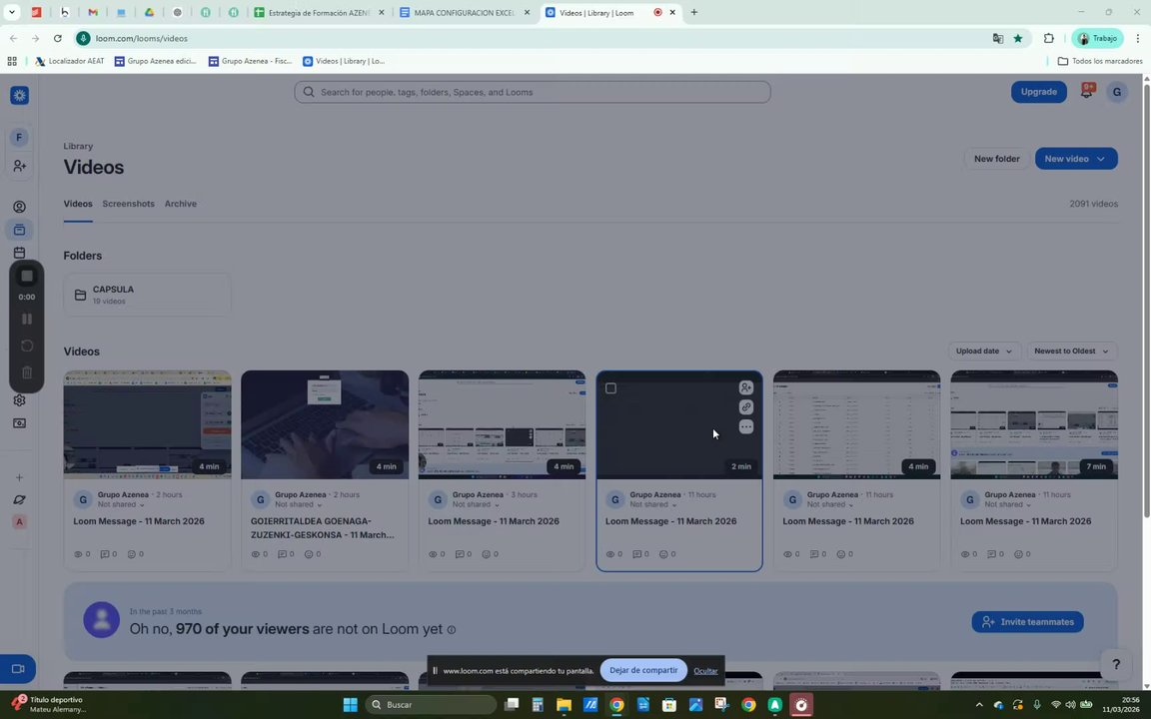Open the red A workspace icon

pos(19,521)
